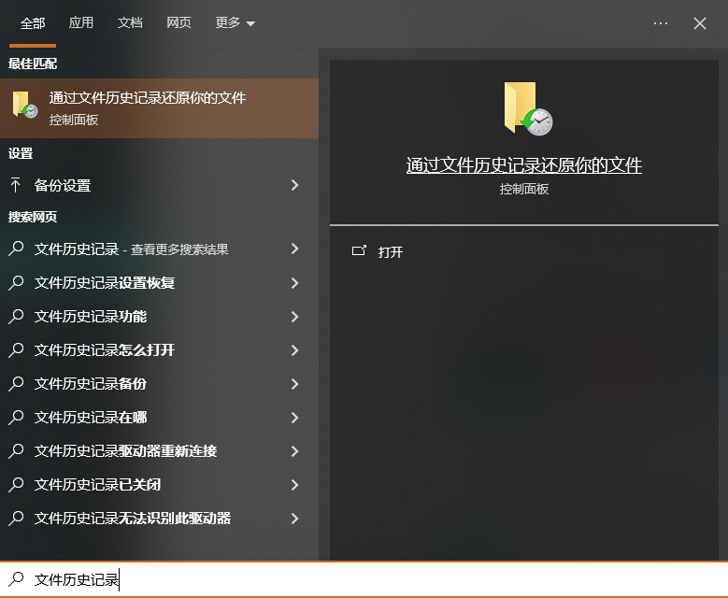This screenshot has width=728, height=598.
Task: Expand chevron for 文件历史记录怎么打开
Action: (294, 350)
